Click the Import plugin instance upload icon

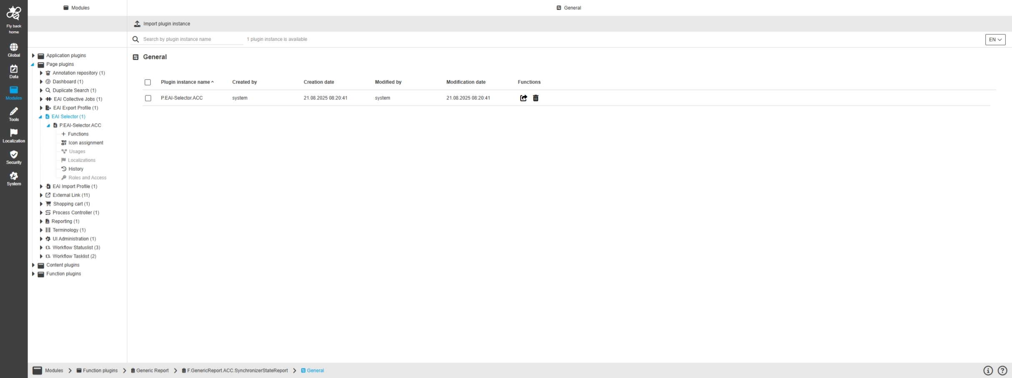[137, 24]
